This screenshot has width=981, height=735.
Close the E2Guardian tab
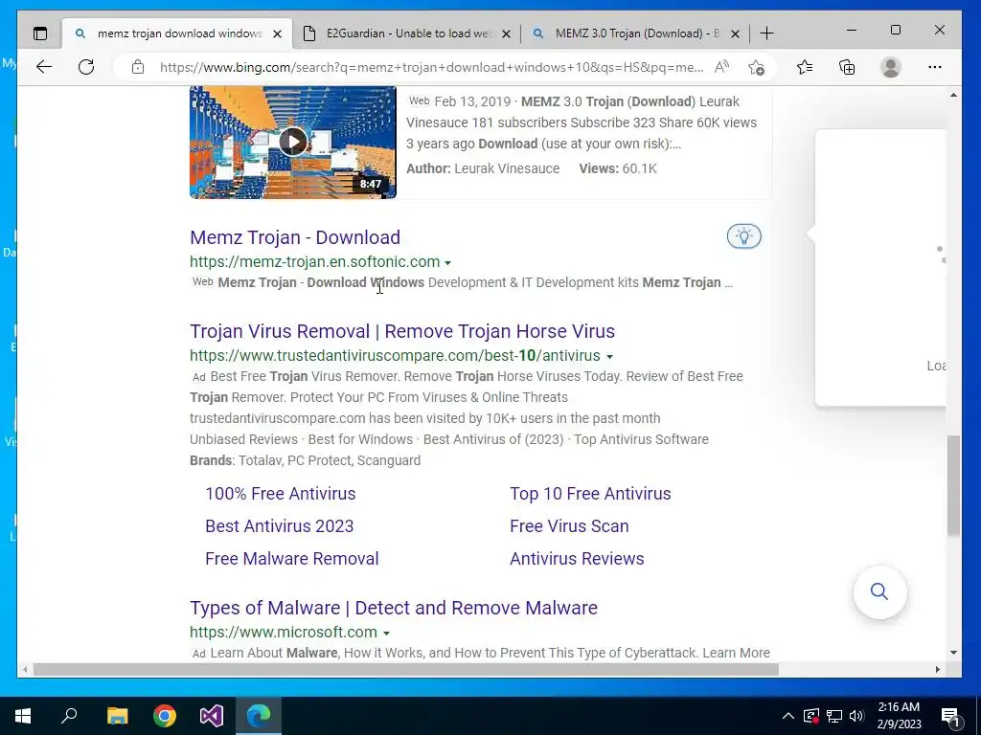tap(506, 33)
